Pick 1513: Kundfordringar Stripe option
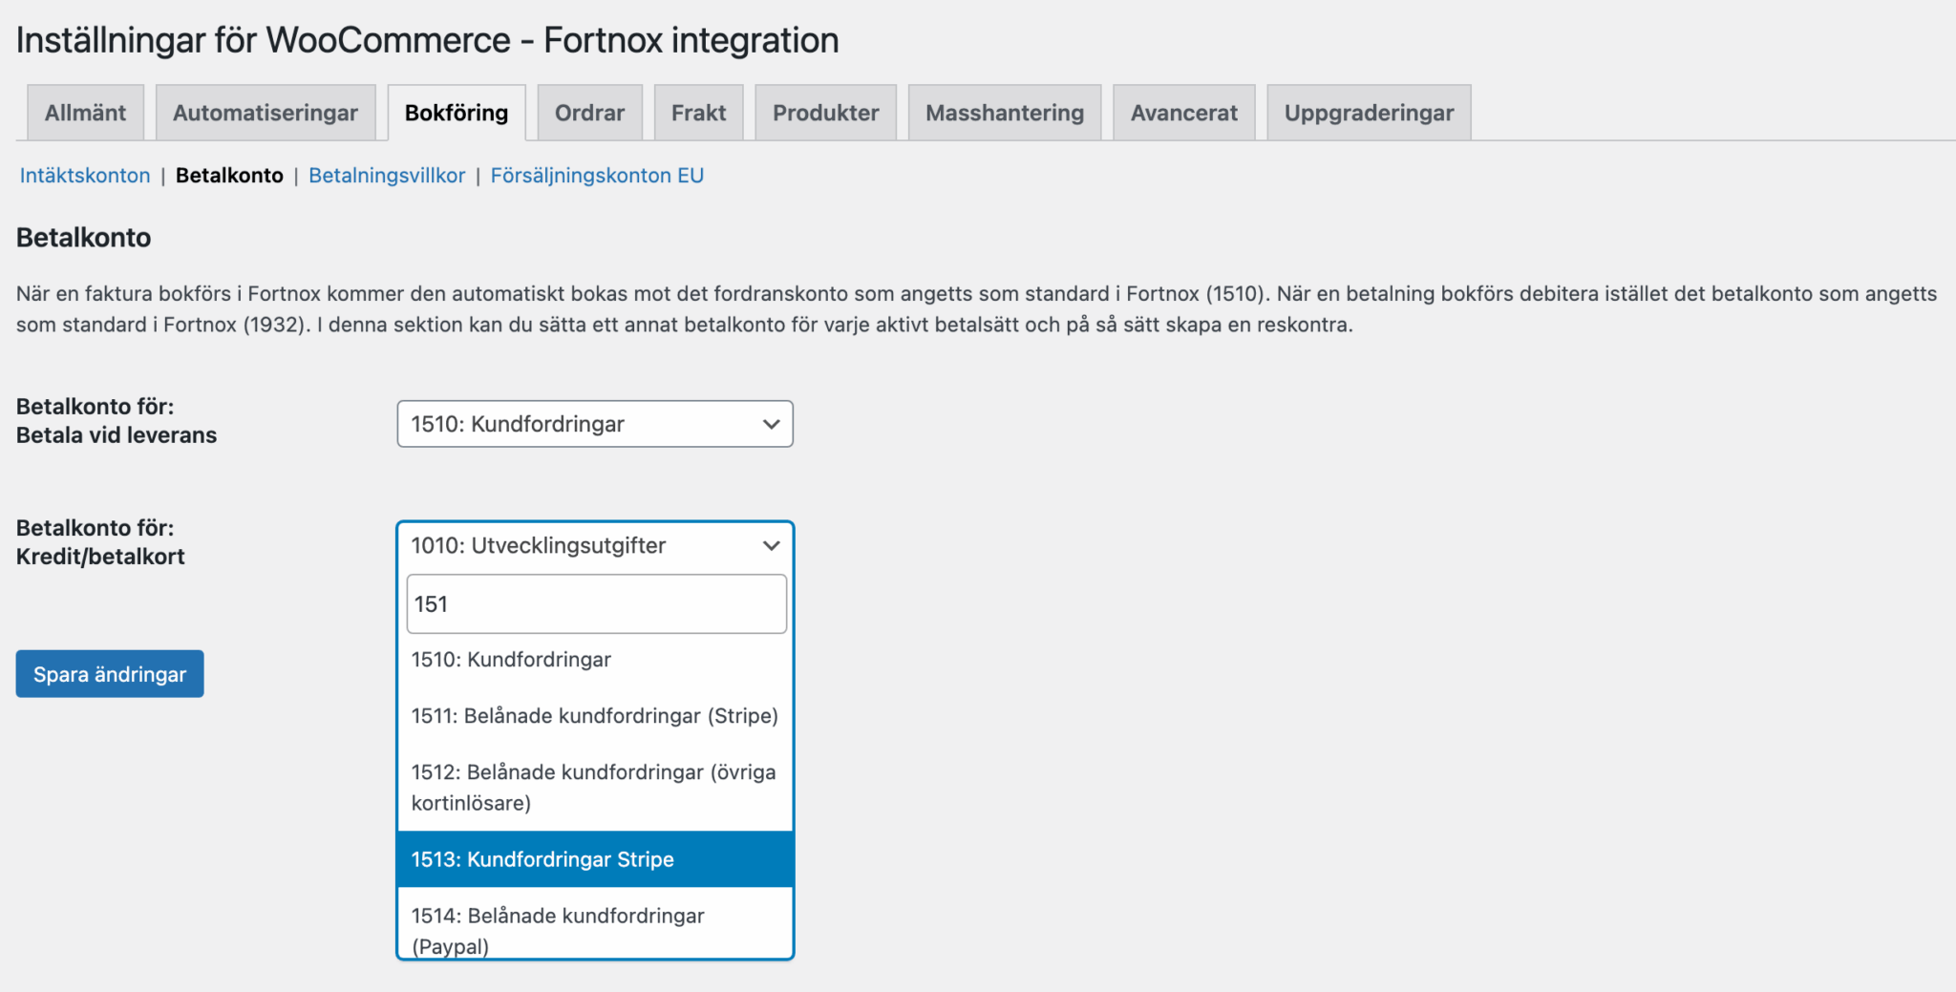Screen dimensions: 1956x992 542,858
